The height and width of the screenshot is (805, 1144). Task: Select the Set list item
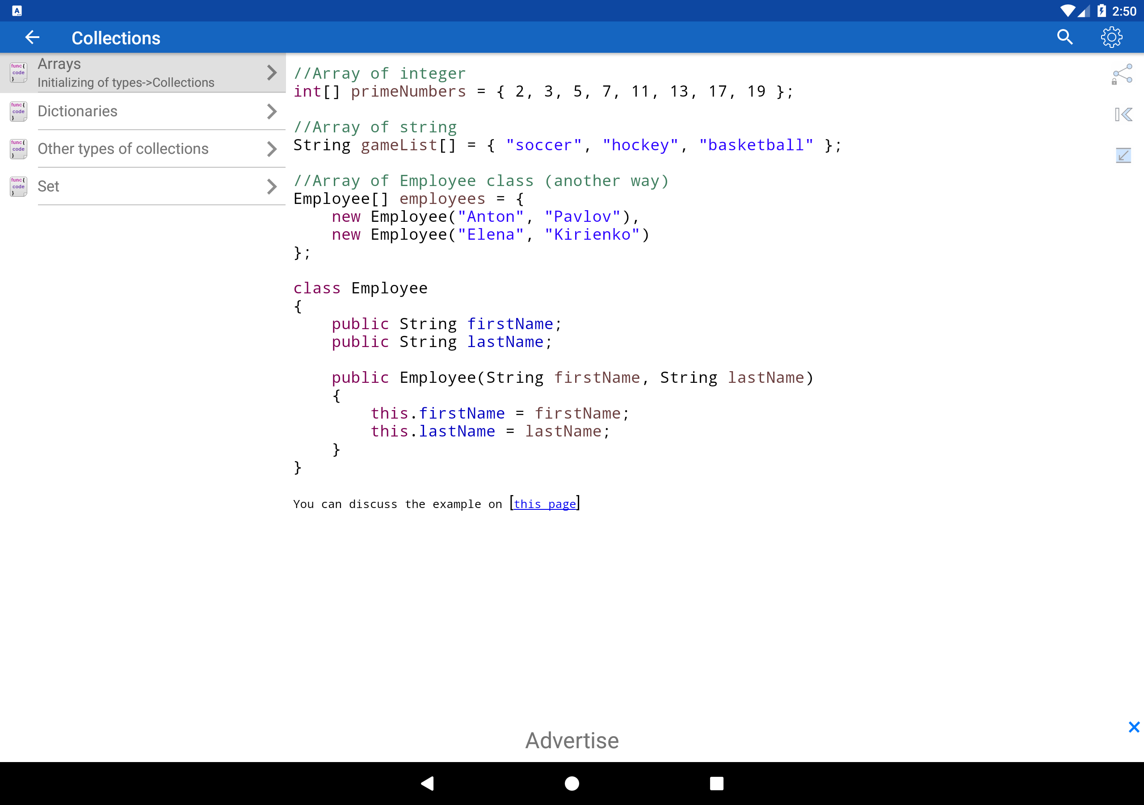point(143,186)
